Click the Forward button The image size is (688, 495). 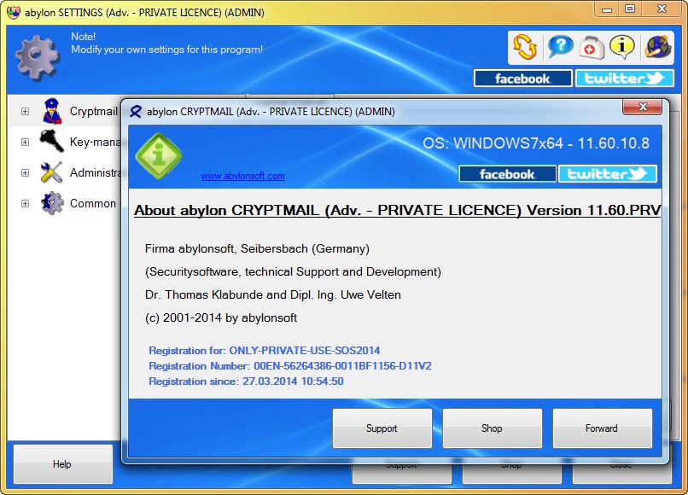[x=603, y=428]
